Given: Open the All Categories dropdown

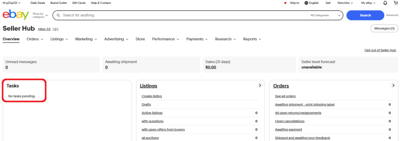Looking at the screenshot, I should 325,15.
